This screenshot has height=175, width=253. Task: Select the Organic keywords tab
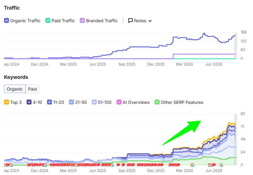click(x=15, y=89)
